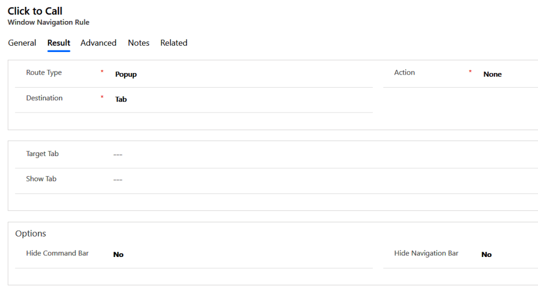Select the Result tab
The width and height of the screenshot is (538, 288).
pyautogui.click(x=59, y=43)
